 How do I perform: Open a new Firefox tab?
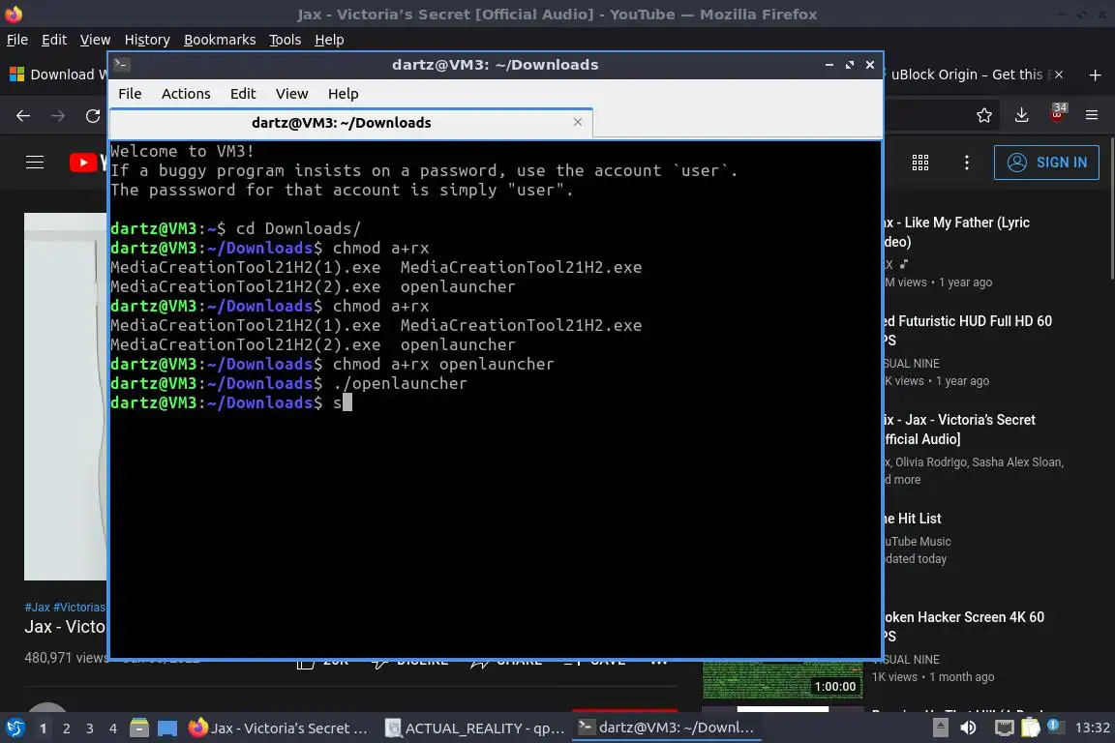[x=1095, y=74]
